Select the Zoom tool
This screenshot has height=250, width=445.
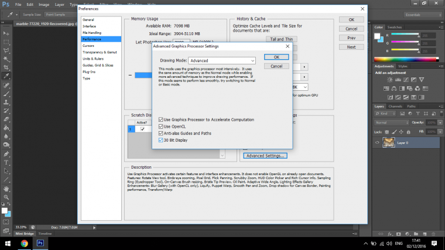(6, 197)
